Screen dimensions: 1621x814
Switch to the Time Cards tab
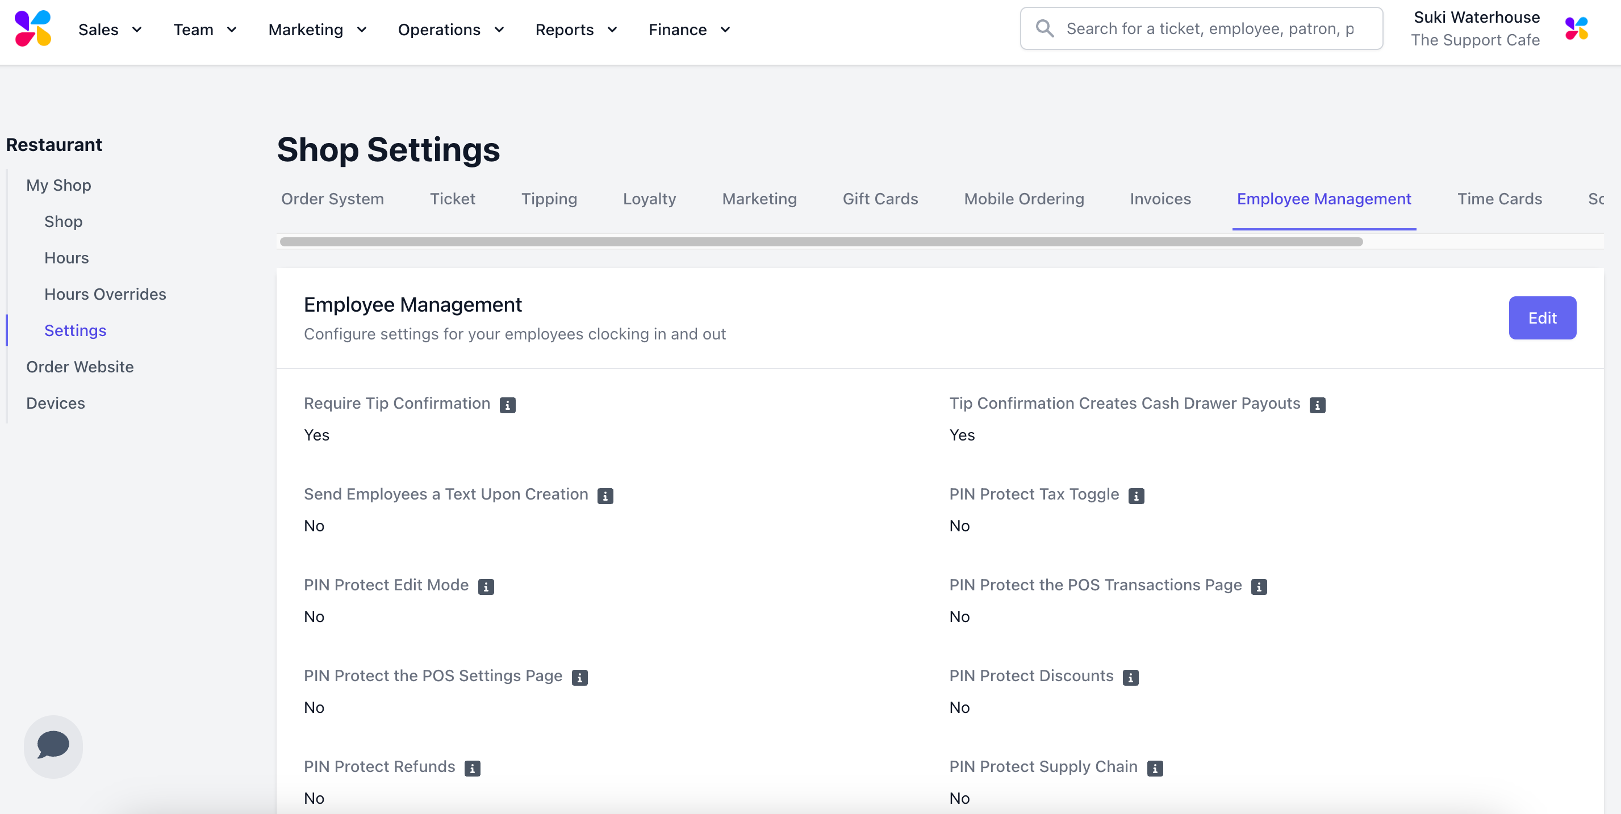click(1499, 199)
